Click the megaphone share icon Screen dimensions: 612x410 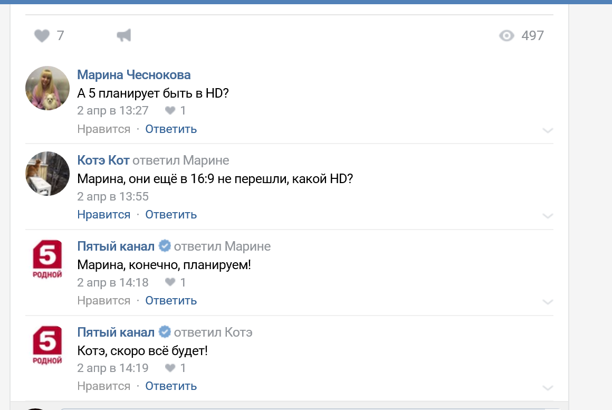coord(123,36)
